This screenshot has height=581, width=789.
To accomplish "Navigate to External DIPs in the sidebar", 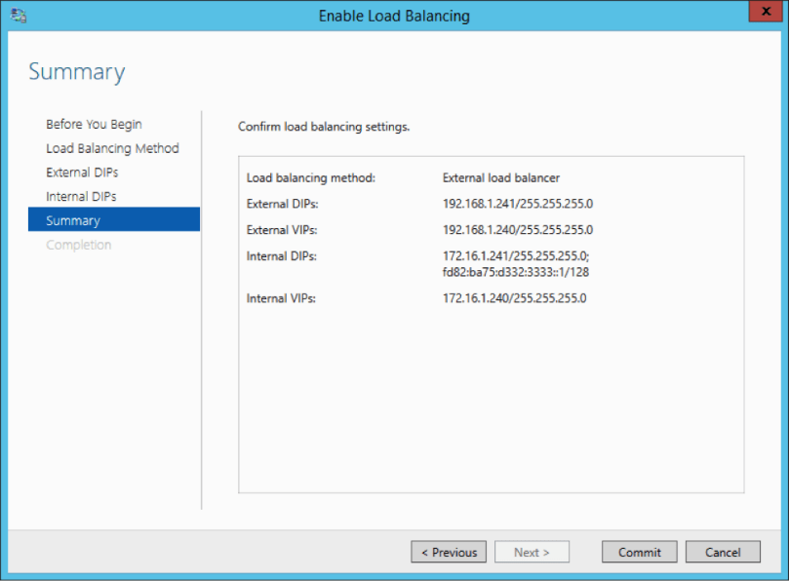I will (x=82, y=173).
